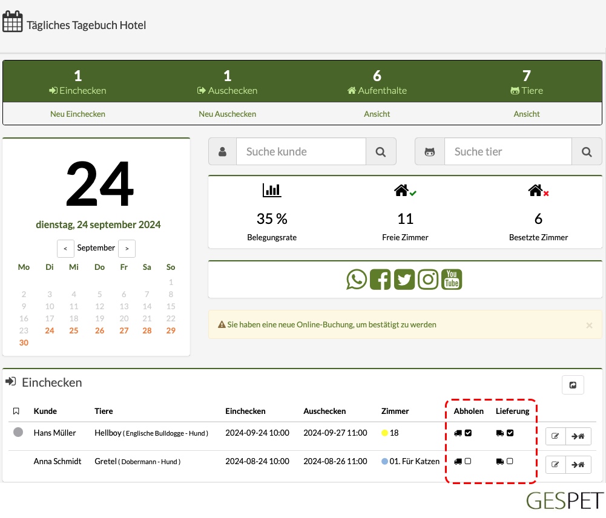The height and width of the screenshot is (518, 606).
Task: Click the yellow room 18 color dot
Action: click(x=384, y=433)
